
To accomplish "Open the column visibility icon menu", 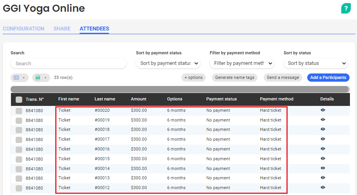I will (19, 78).
